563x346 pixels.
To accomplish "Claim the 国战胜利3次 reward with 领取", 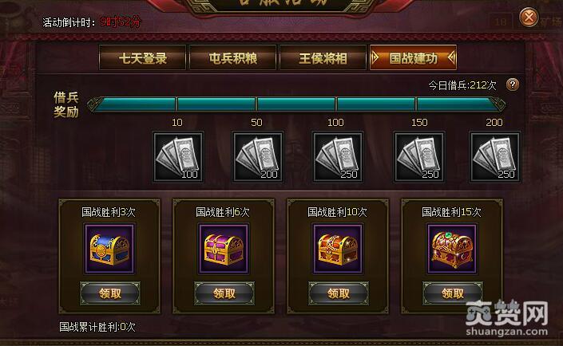I will [110, 293].
